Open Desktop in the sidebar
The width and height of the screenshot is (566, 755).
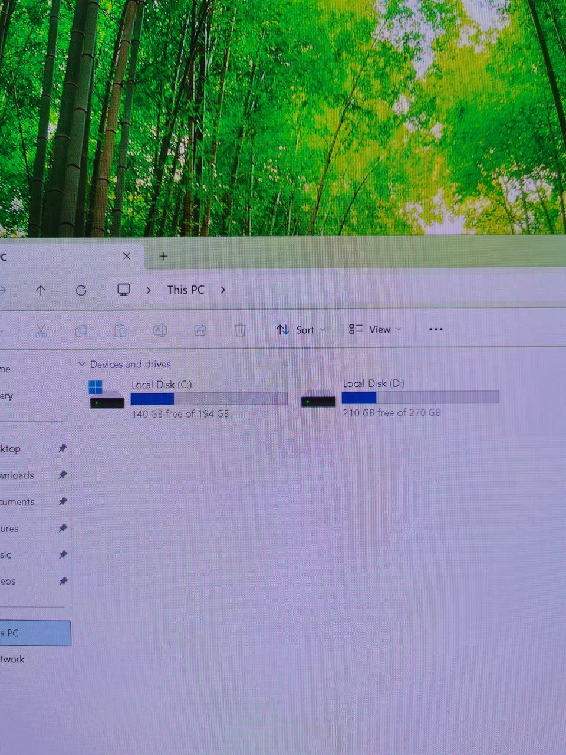coord(11,449)
